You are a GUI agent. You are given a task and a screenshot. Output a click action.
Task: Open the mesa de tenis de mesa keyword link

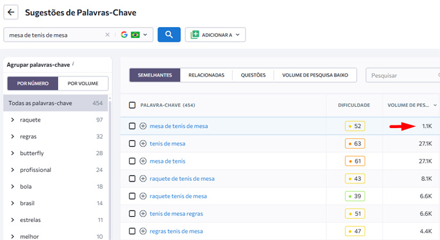179,126
